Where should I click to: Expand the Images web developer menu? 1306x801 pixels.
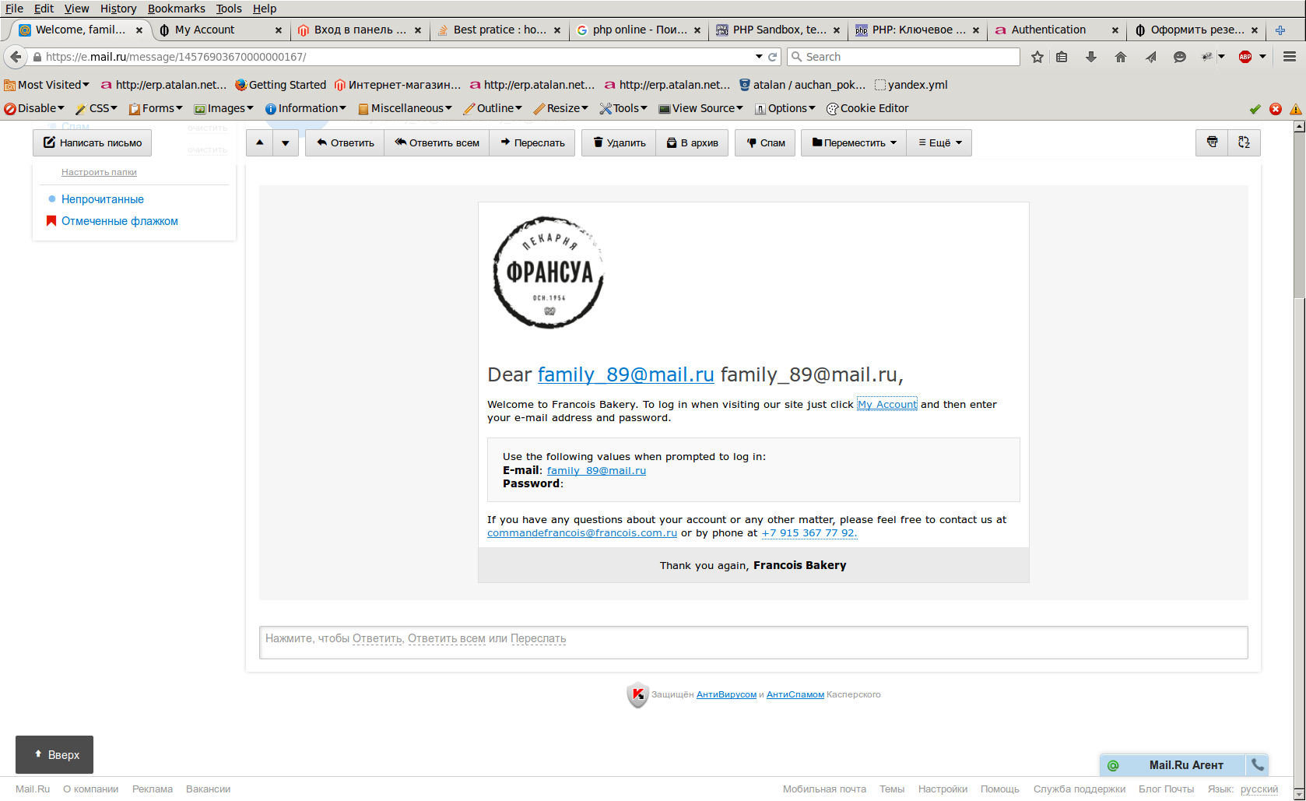tap(224, 108)
